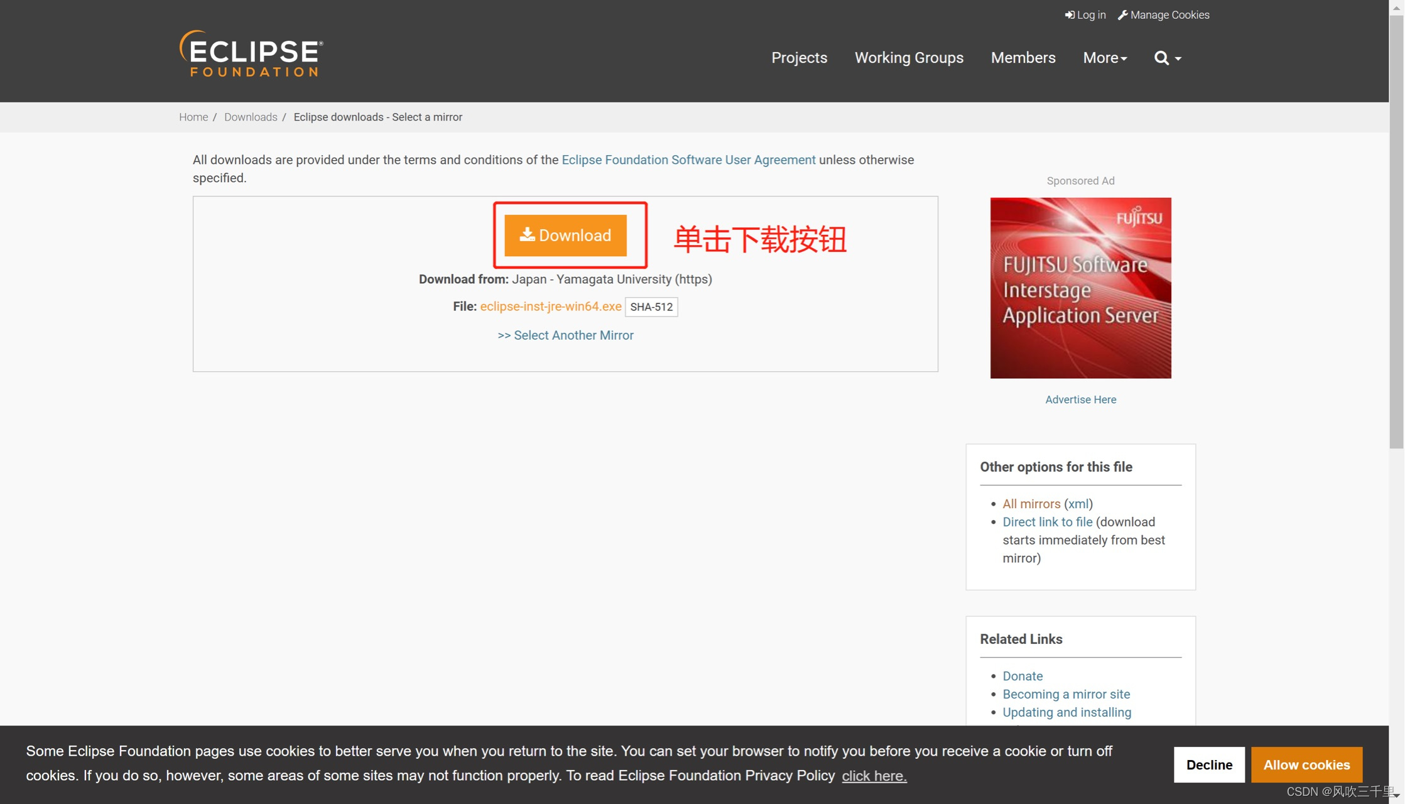Download eclipse-inst-jre-win64.exe directly
This screenshot has width=1405, height=804.
click(550, 307)
